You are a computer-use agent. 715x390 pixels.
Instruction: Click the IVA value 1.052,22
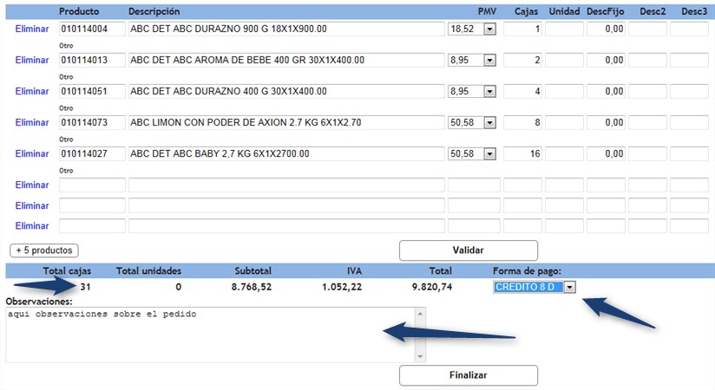coord(342,287)
